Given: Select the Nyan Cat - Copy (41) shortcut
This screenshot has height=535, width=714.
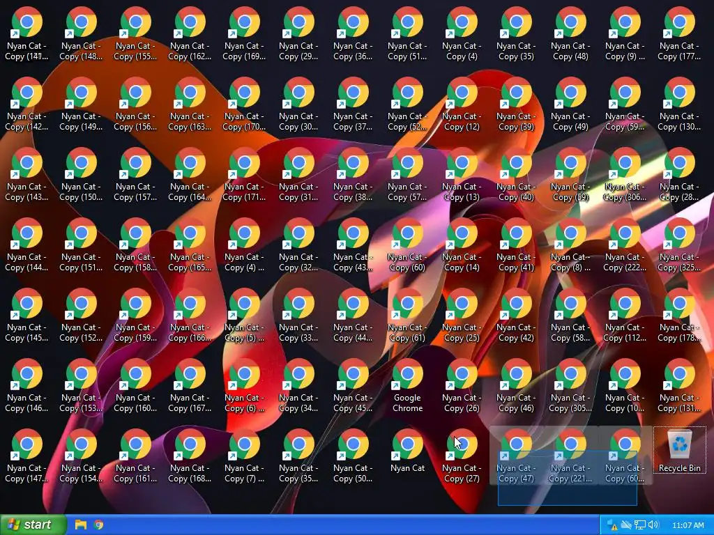Looking at the screenshot, I should point(516,245).
